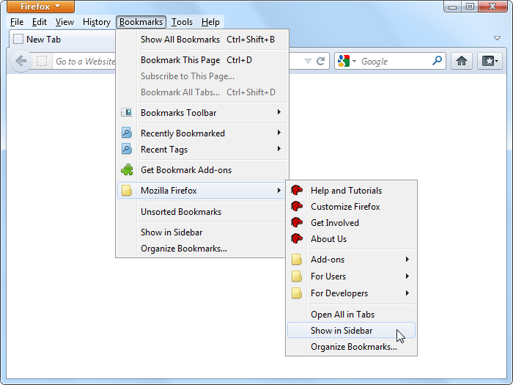Click the green puzzle piece add-ons icon
The image size is (513, 385).
pos(127,170)
